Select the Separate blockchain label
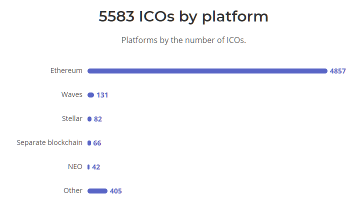This screenshot has height=215, width=361. click(x=49, y=142)
